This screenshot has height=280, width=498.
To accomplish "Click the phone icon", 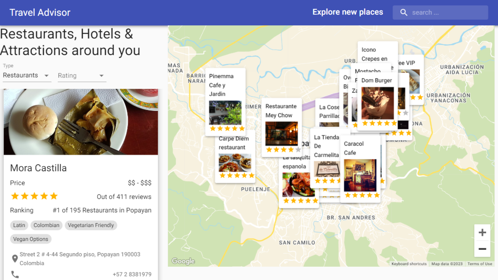I will coord(15,274).
